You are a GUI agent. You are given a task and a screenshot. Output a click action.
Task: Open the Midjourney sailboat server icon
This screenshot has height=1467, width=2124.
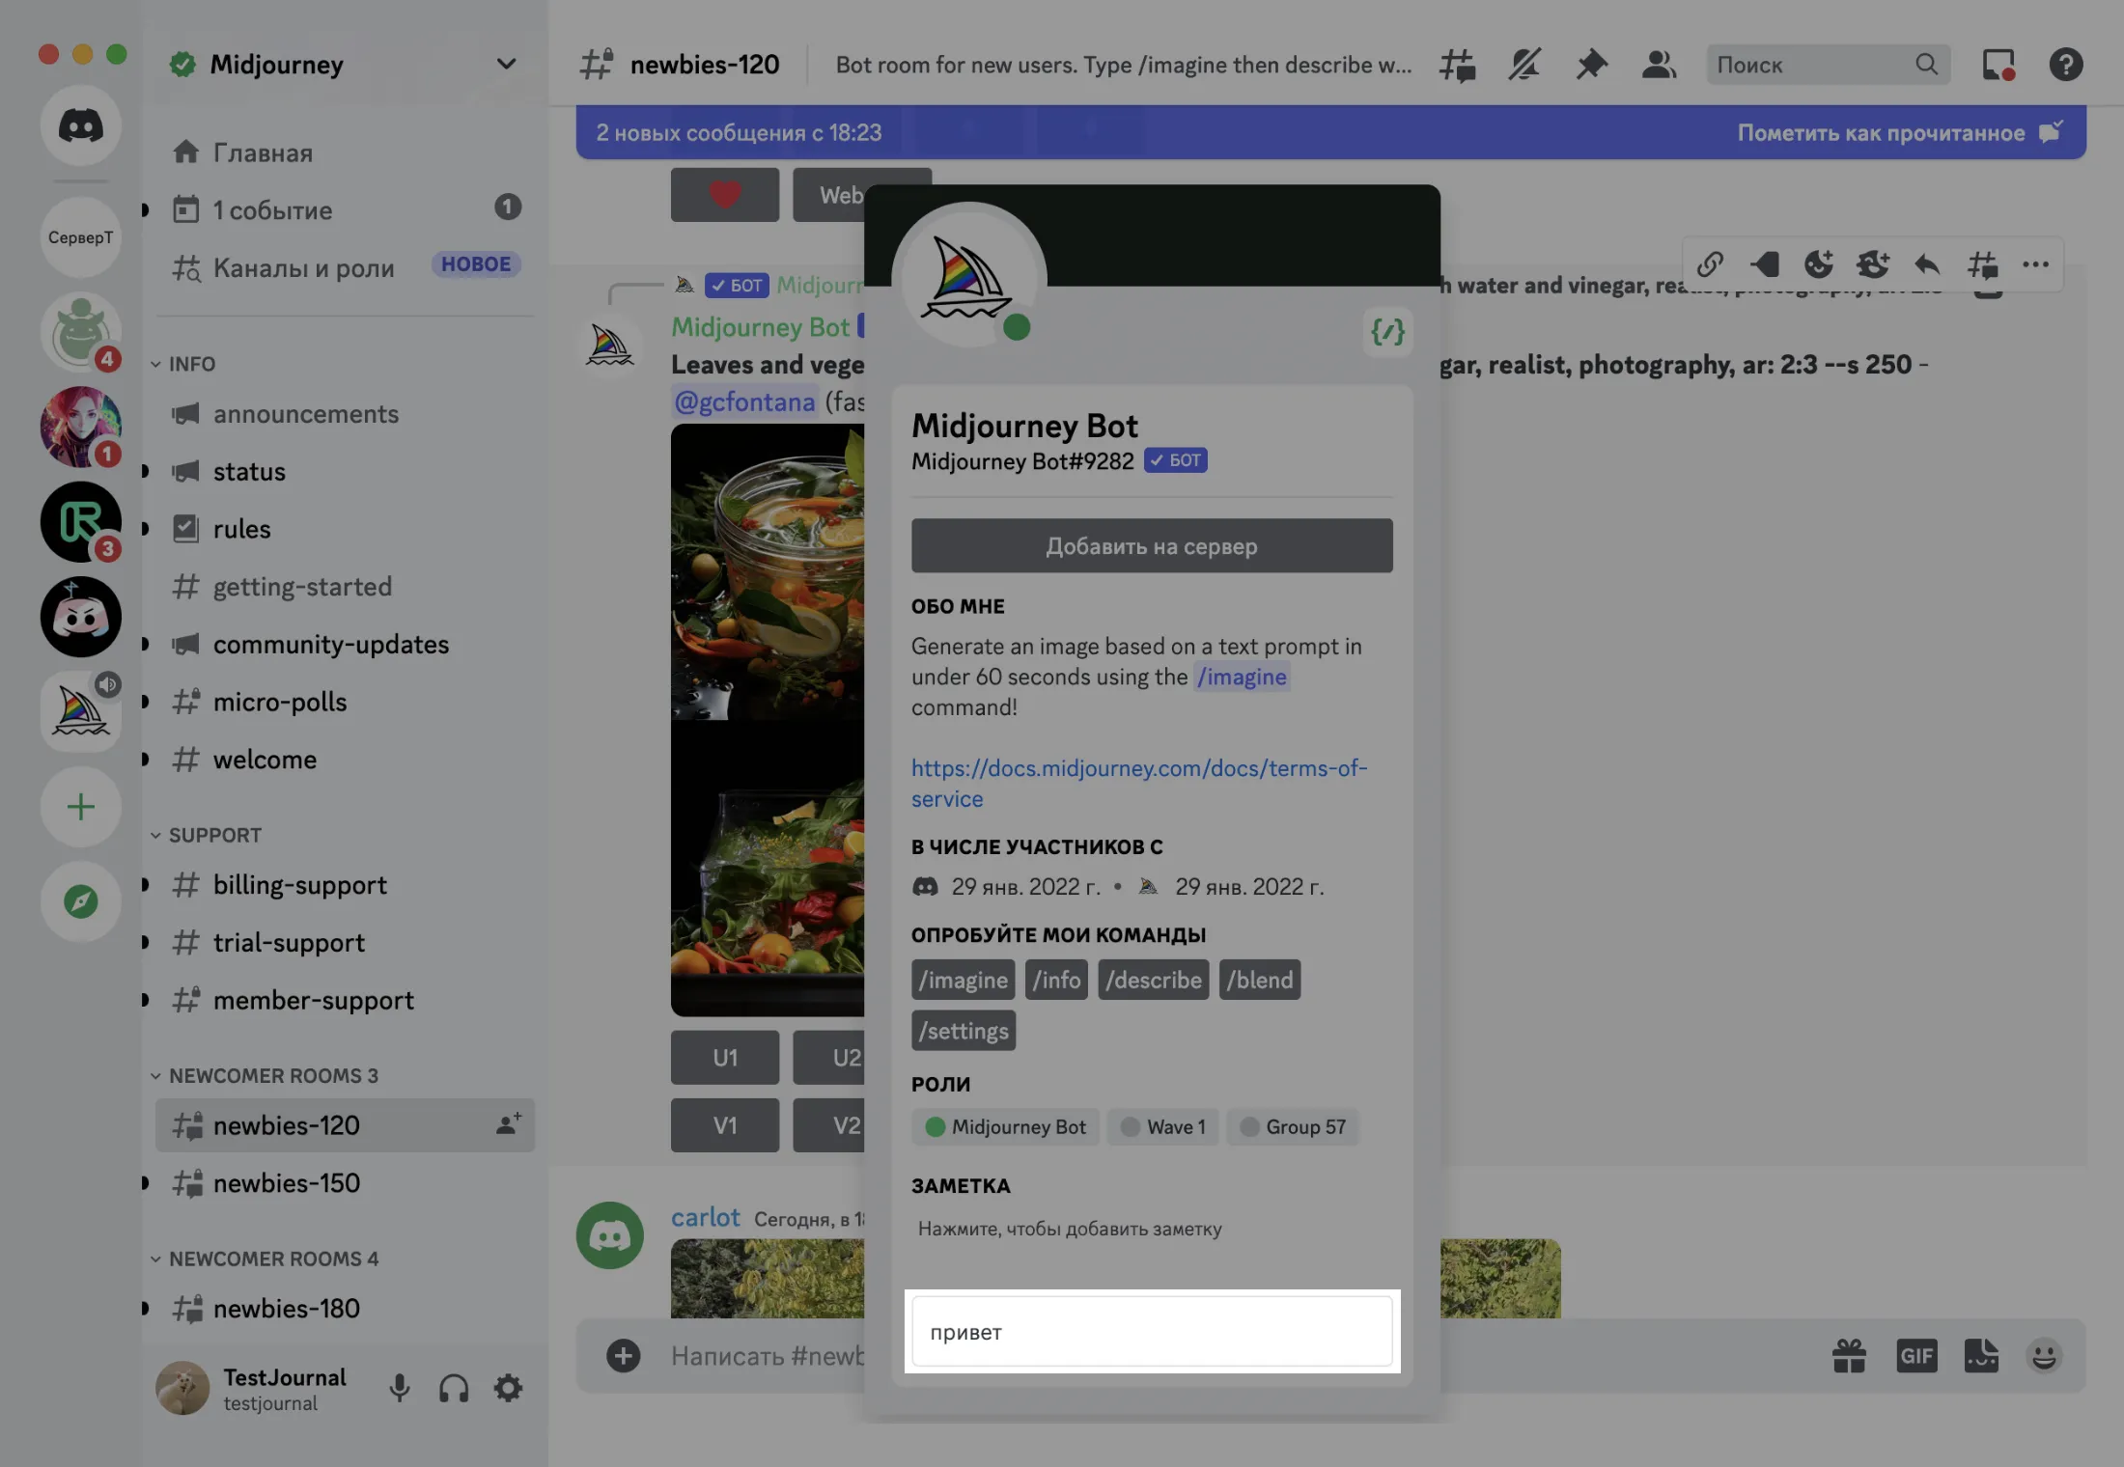pyautogui.click(x=81, y=711)
